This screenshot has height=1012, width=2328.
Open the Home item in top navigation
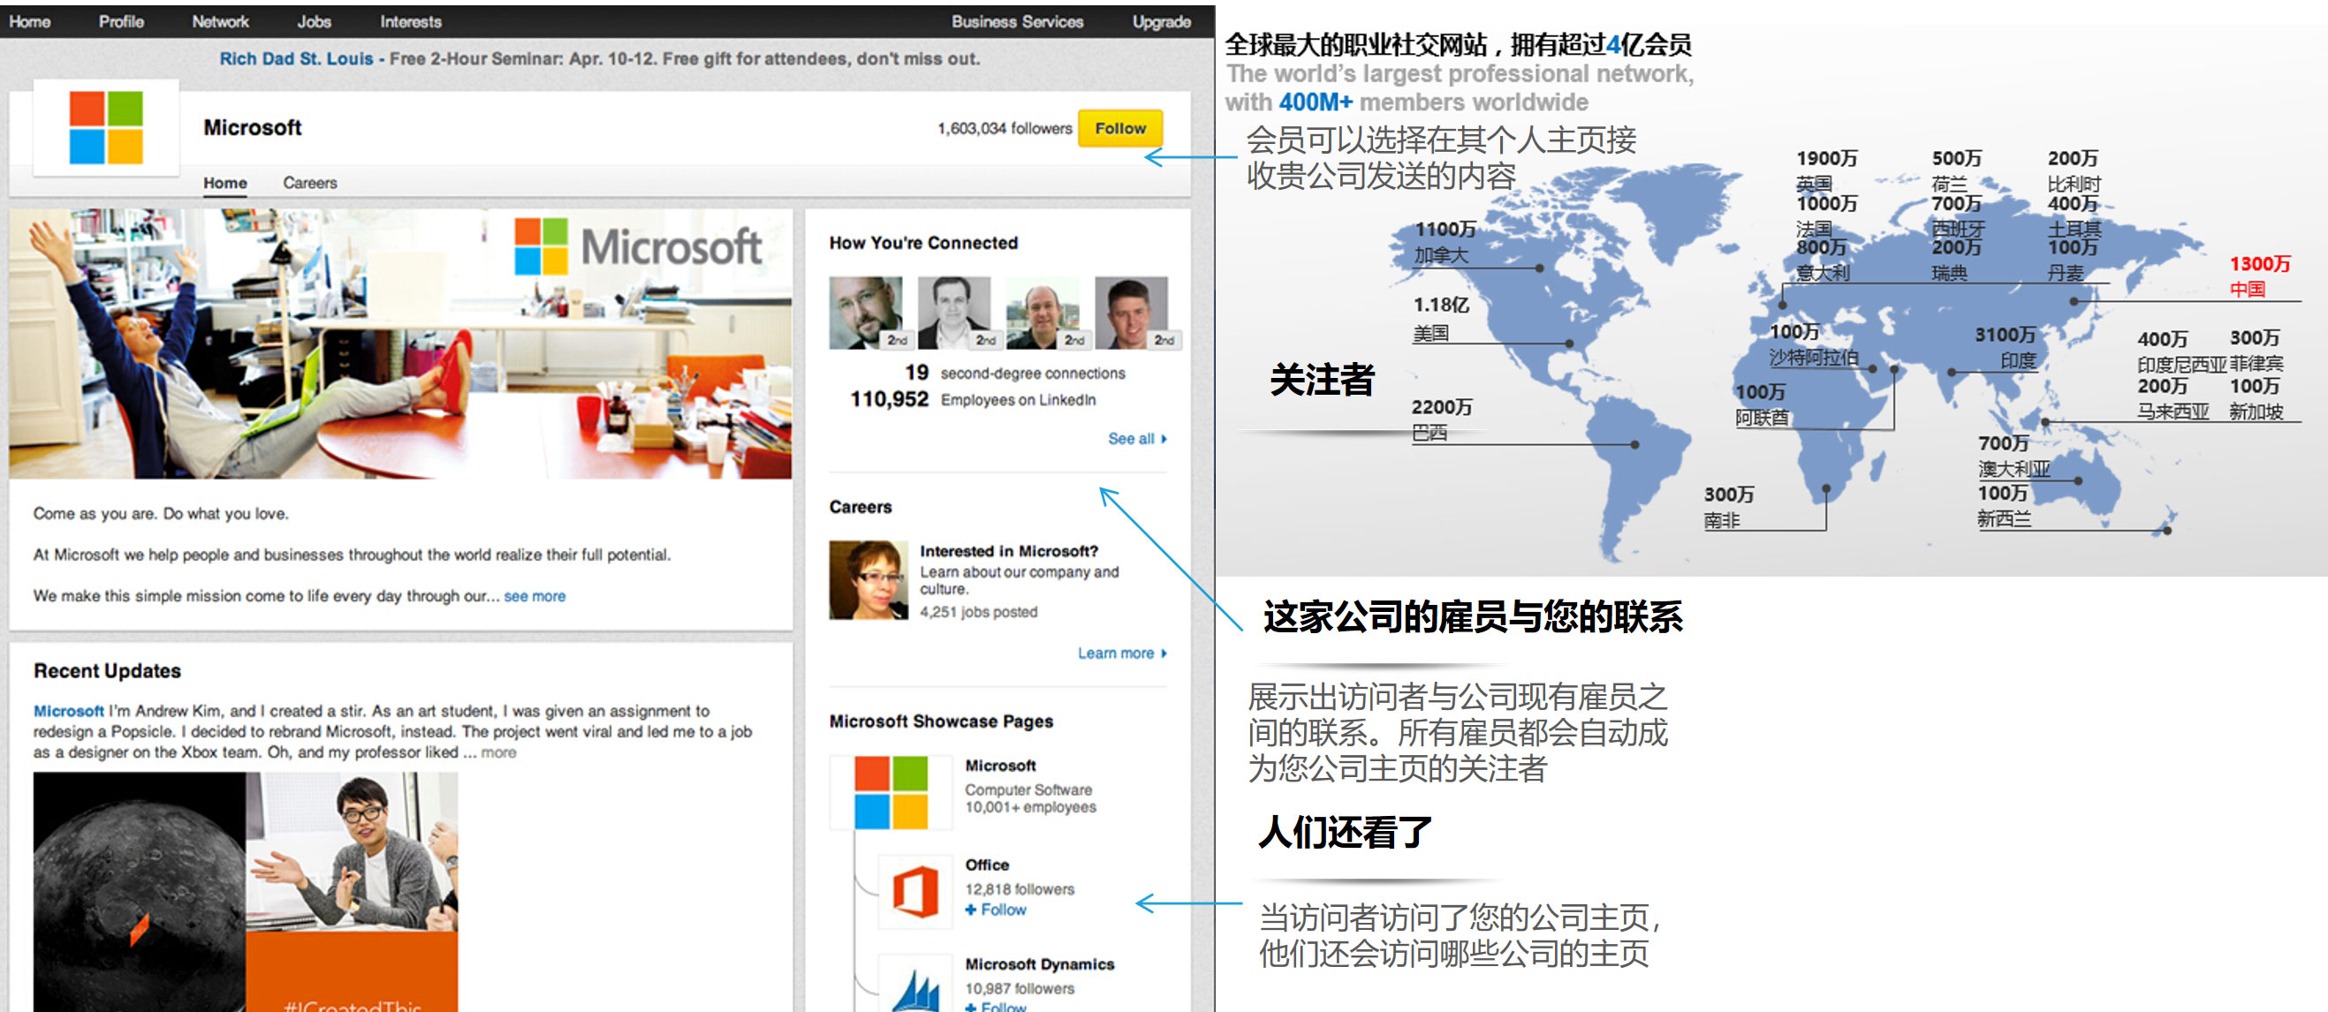pyautogui.click(x=30, y=22)
